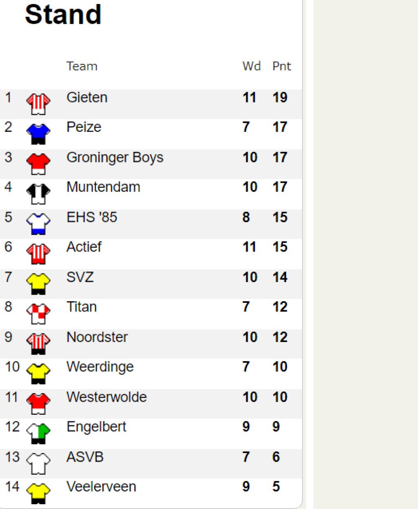Click the Engelbert green-white shirt icon
The height and width of the screenshot is (509, 418).
tap(38, 433)
